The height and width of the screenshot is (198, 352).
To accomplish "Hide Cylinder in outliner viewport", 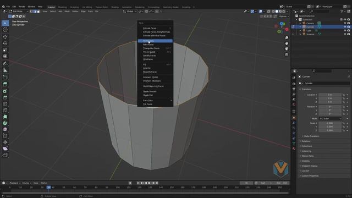I will [345, 27].
